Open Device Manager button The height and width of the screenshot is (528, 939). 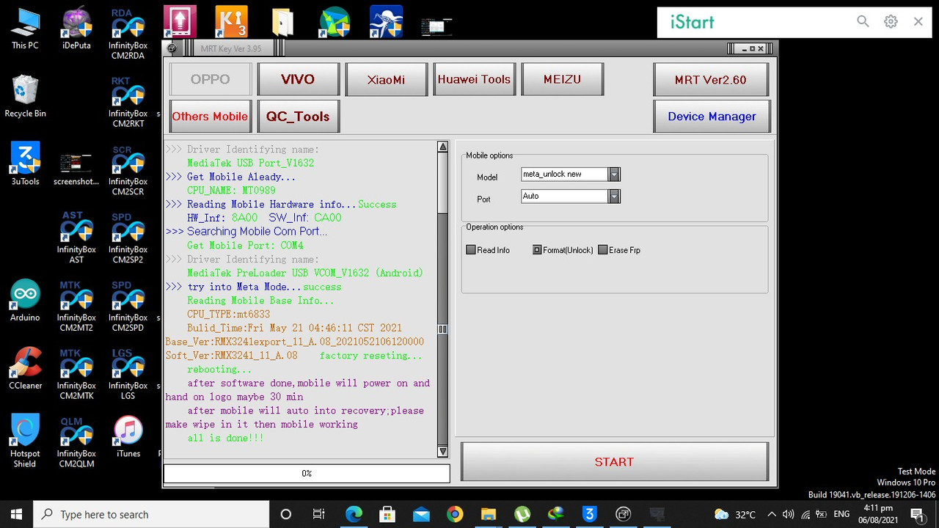pos(711,116)
